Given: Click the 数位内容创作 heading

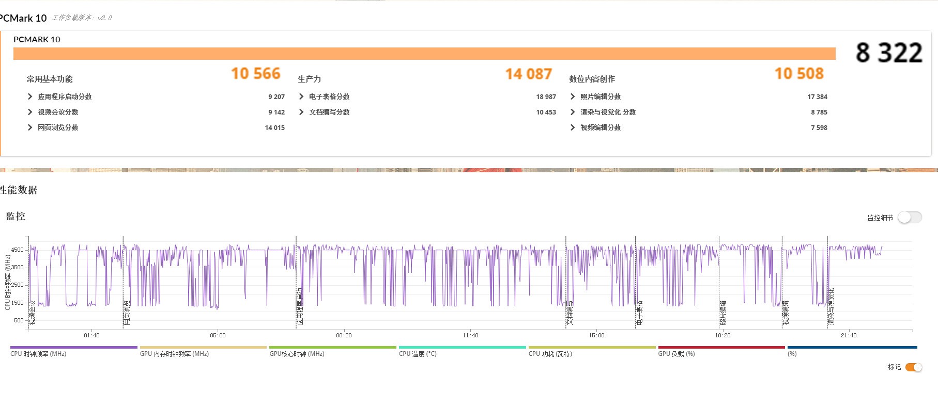Looking at the screenshot, I should click(x=592, y=79).
